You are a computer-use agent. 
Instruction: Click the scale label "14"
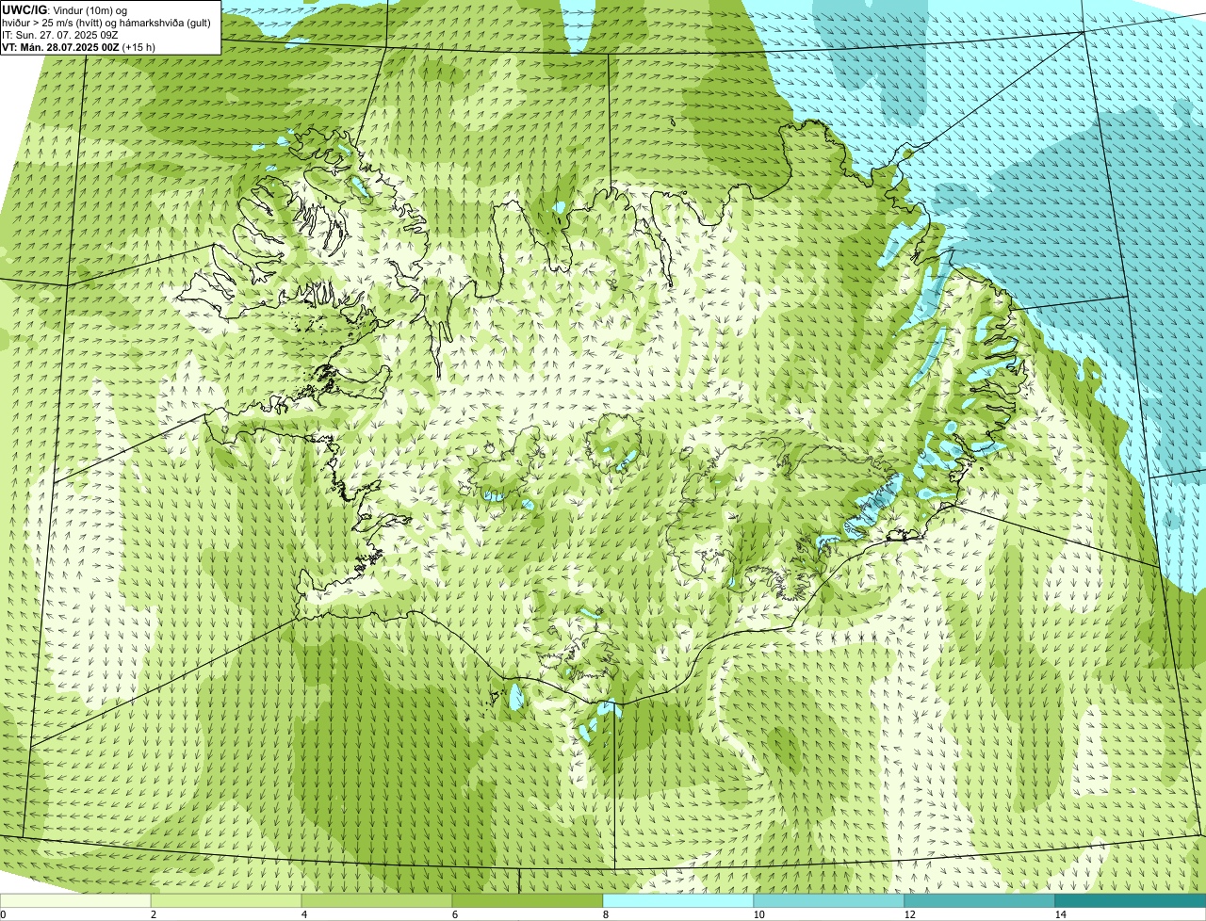(x=1060, y=914)
